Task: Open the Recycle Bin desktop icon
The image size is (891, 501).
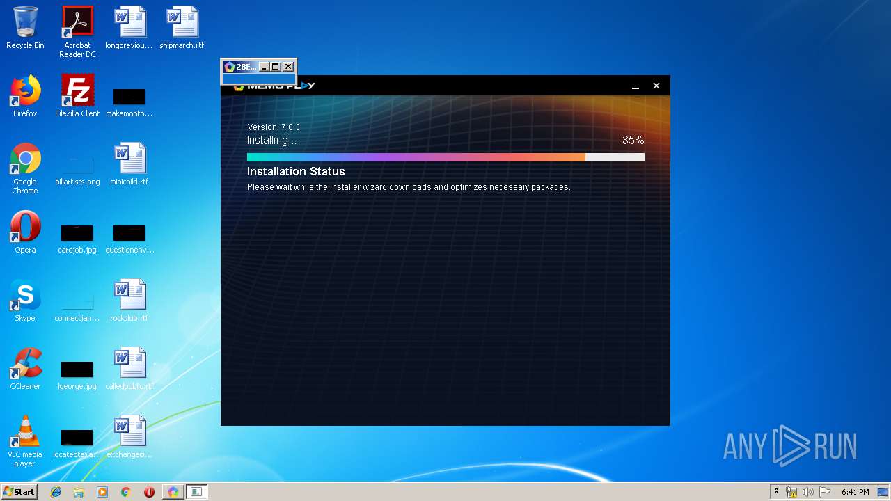Action: tap(25, 28)
